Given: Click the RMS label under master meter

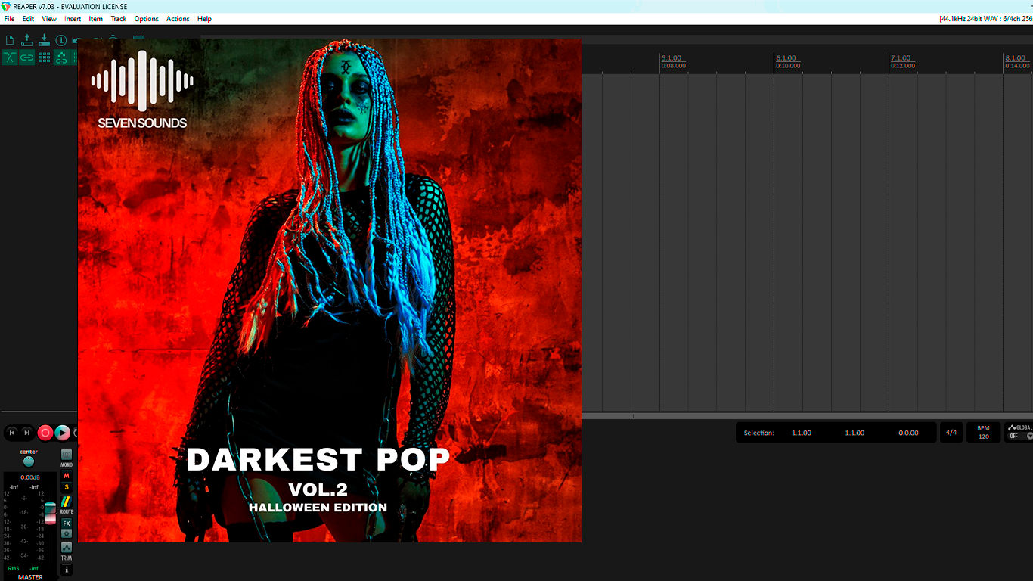Looking at the screenshot, I should [14, 568].
